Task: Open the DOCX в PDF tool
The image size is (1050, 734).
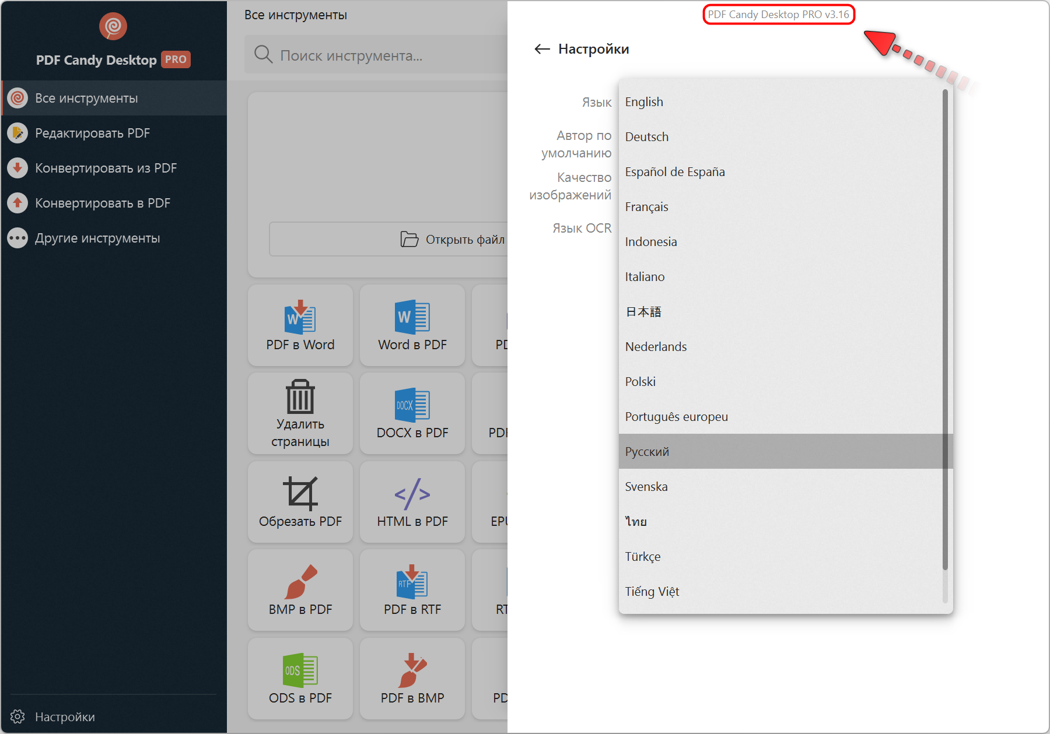Action: (412, 413)
